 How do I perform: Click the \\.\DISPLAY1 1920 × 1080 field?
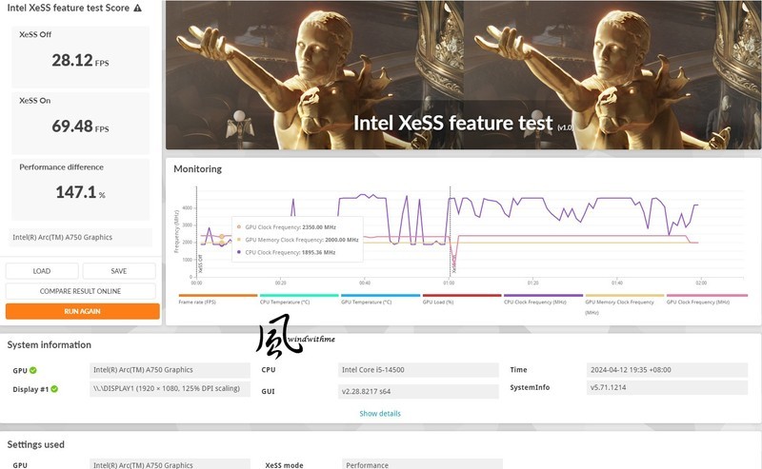(170, 389)
